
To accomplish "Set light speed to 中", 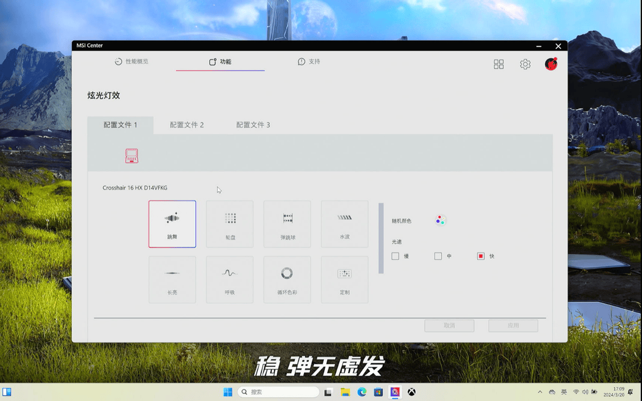I will point(438,256).
